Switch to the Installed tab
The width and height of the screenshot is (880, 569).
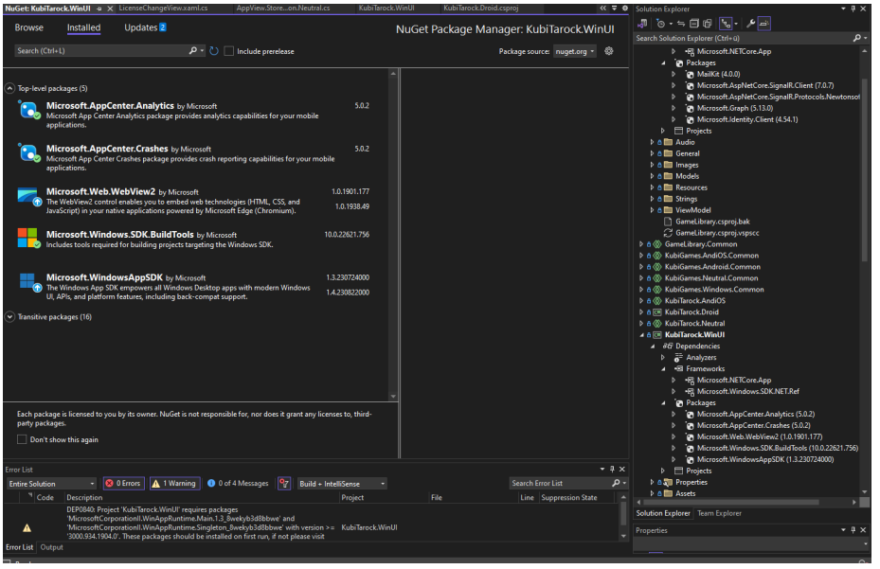coord(83,27)
